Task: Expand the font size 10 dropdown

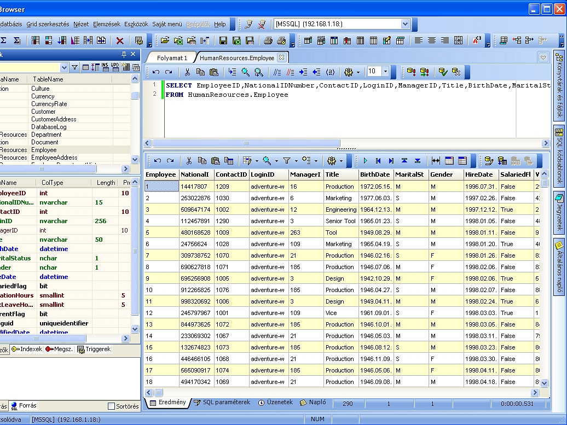Action: click(x=385, y=72)
